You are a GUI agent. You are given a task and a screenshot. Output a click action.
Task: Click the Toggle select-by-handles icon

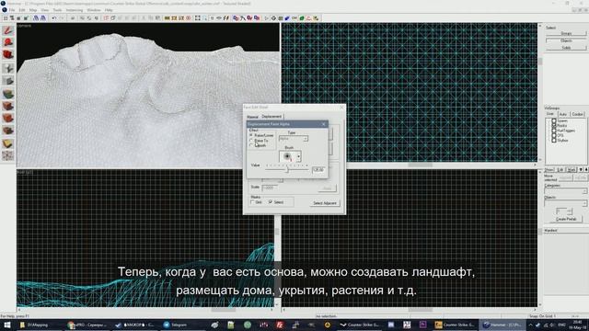tap(198, 18)
